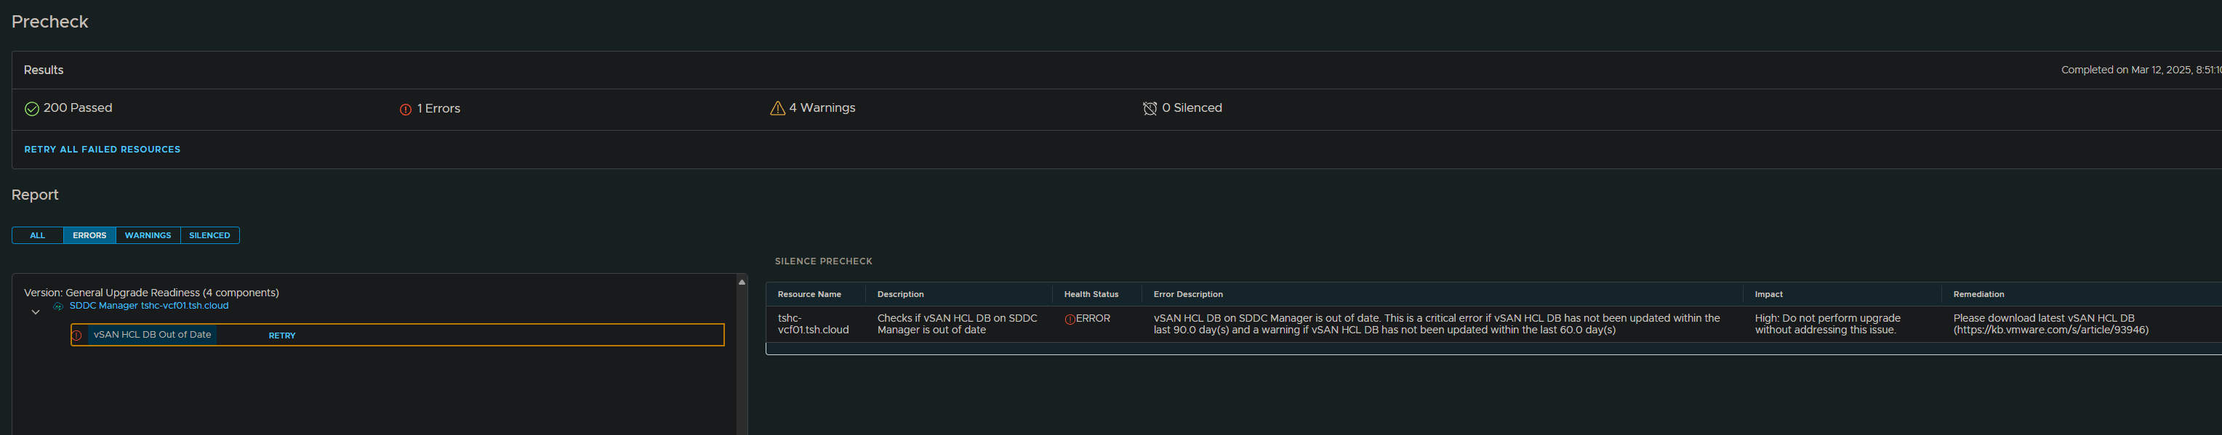
Task: Click the green Passed checkmark icon
Action: pos(32,108)
